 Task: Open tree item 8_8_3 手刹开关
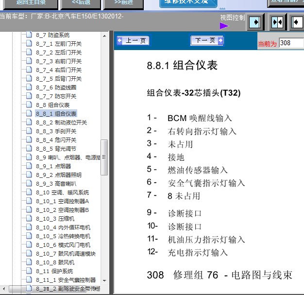click(56, 131)
